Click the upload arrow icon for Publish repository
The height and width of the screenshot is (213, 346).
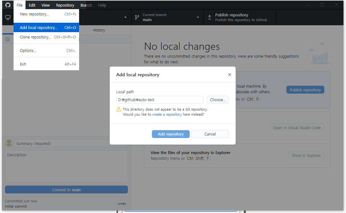pyautogui.click(x=210, y=17)
